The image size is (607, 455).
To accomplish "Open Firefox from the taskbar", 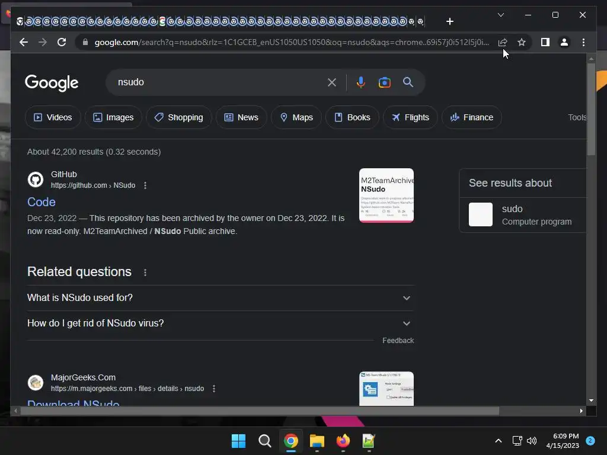I will click(x=343, y=441).
